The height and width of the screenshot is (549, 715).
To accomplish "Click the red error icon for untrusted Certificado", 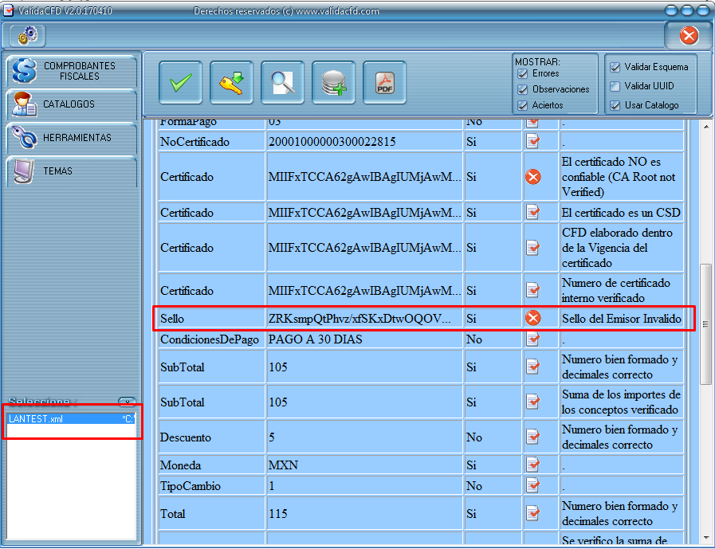I will 532,177.
